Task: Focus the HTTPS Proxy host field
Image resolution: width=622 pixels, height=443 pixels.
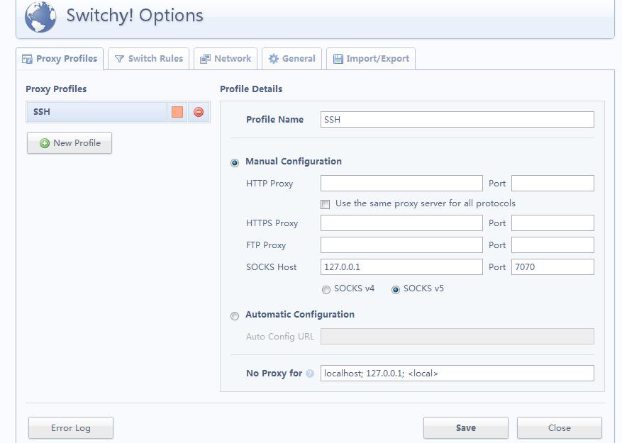Action: coord(401,223)
